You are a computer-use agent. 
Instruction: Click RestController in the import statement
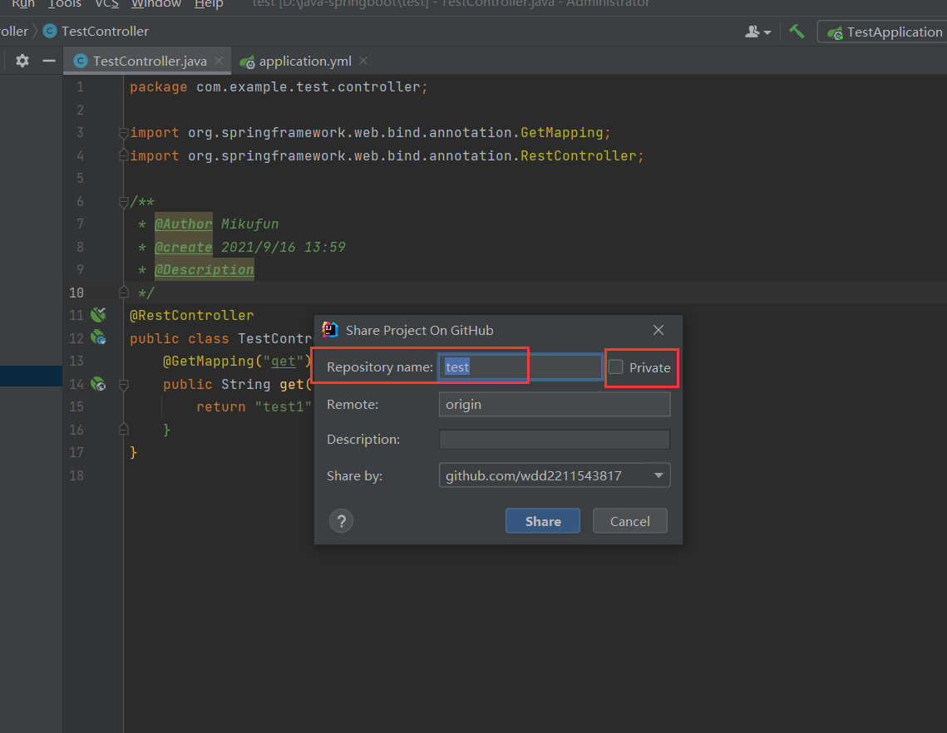point(578,155)
